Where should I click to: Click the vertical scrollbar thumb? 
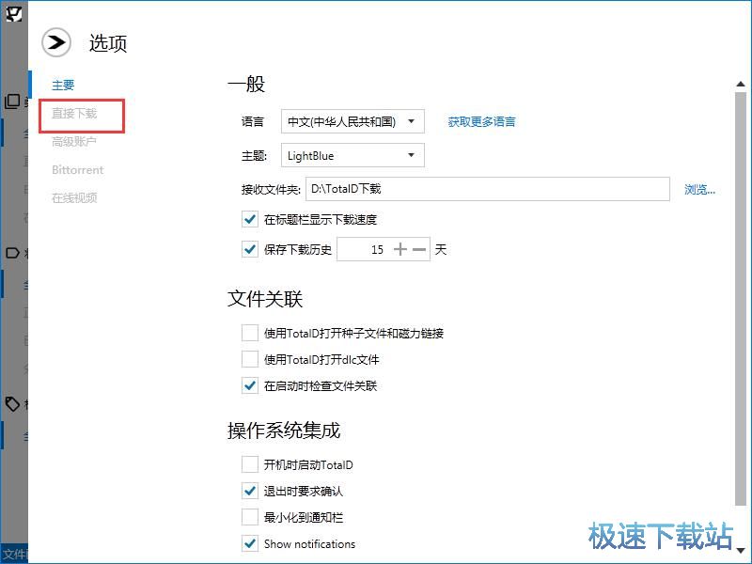pyautogui.click(x=741, y=298)
